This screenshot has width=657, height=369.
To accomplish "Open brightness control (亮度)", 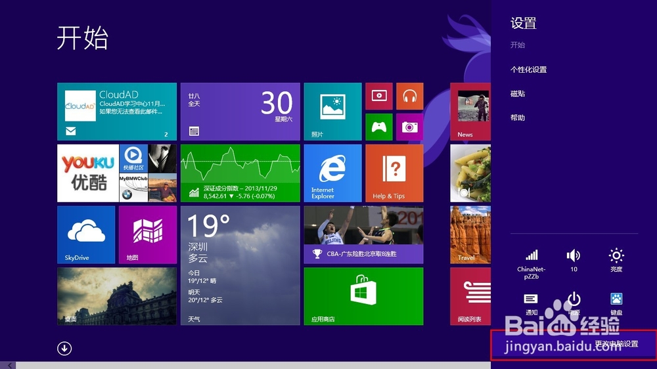I will 616,261.
